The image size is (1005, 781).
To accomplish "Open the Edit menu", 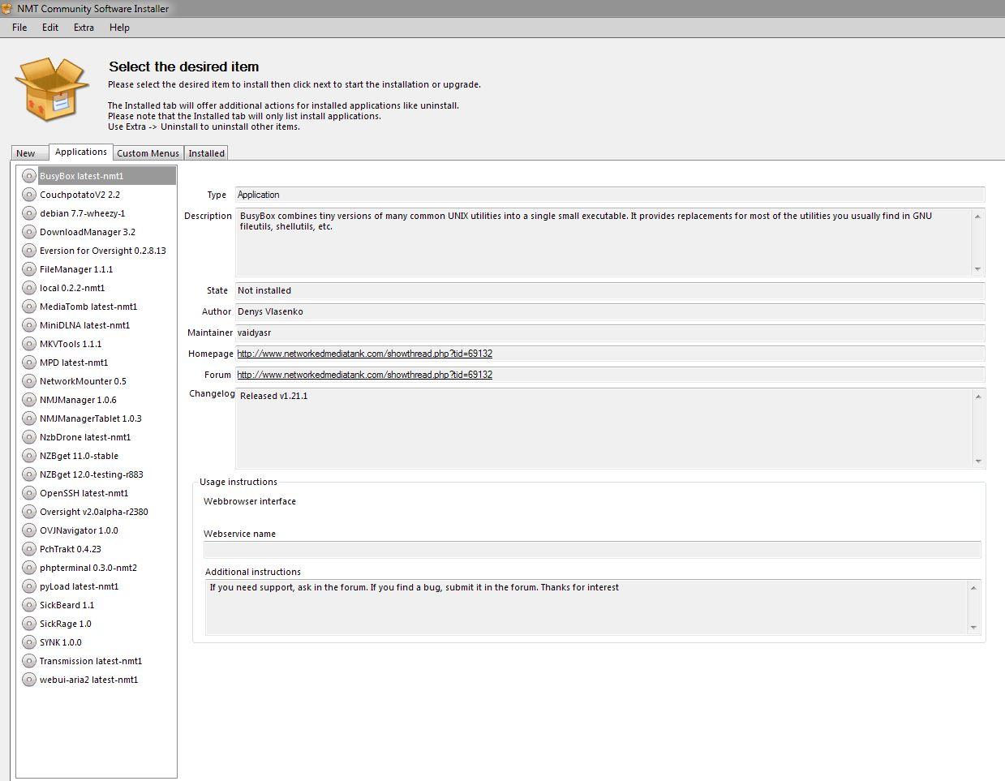I will (x=50, y=28).
